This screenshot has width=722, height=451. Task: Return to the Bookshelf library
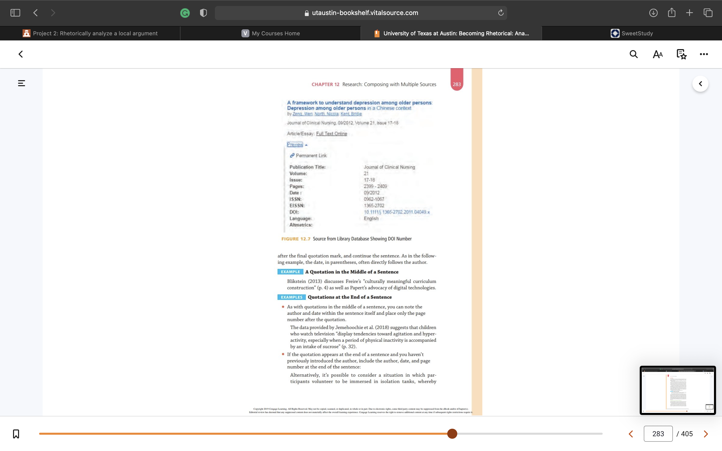pyautogui.click(x=21, y=54)
